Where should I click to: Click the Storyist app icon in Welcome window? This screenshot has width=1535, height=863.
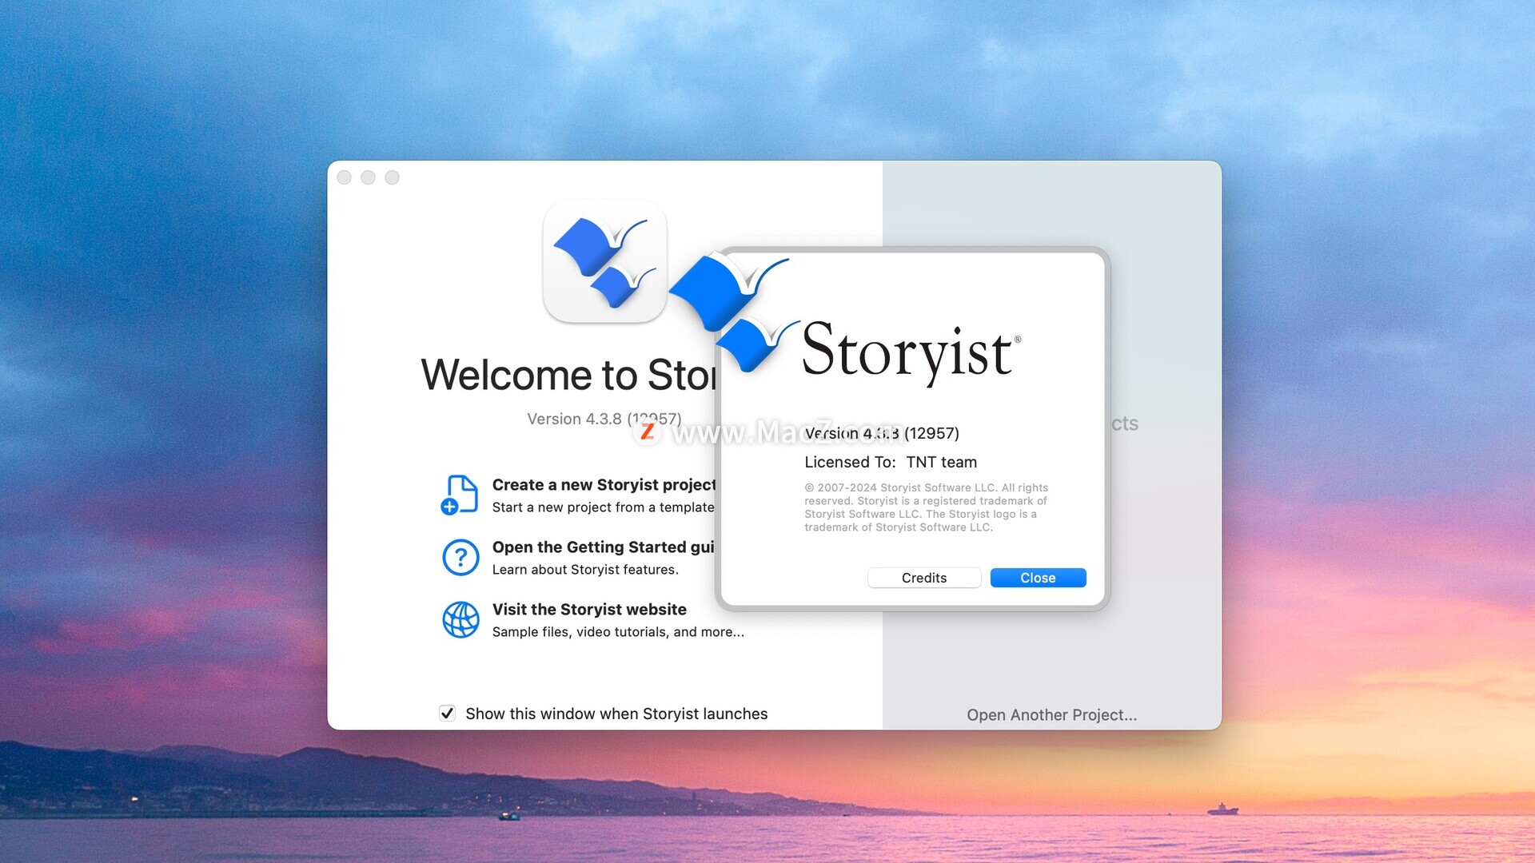pyautogui.click(x=605, y=262)
